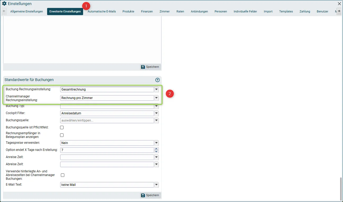Open the Import tab

tap(268, 11)
